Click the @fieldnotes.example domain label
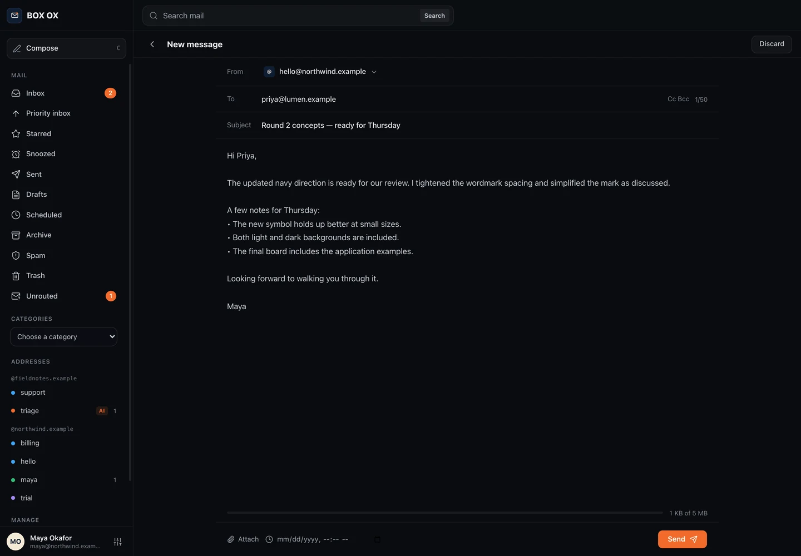The image size is (801, 556). pos(44,379)
